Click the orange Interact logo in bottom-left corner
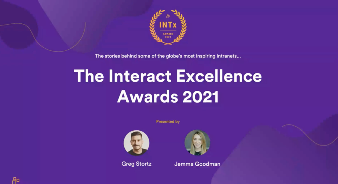The image size is (338, 184). coord(16,180)
